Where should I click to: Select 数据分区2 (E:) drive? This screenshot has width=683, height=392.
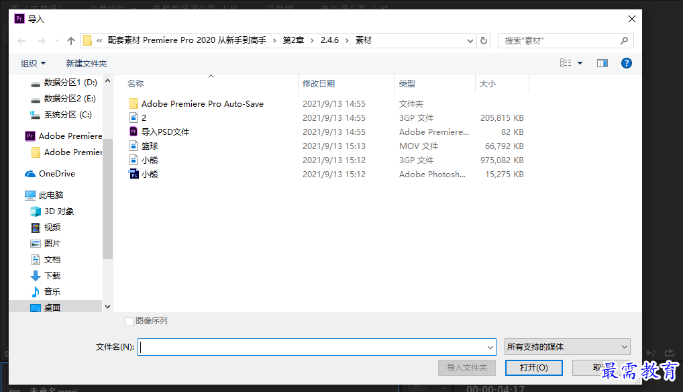point(63,99)
